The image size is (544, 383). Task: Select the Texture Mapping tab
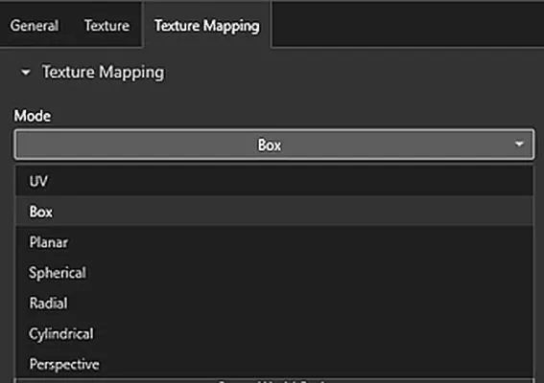(x=207, y=26)
